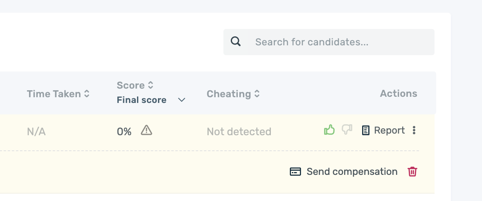The image size is (482, 201).
Task: Toggle sort arrows next to Time Taken
Action: pyautogui.click(x=87, y=94)
